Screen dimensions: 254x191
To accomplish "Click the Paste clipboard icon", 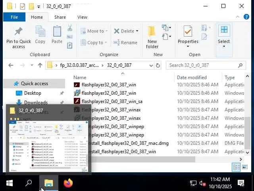I will [x=57, y=31].
